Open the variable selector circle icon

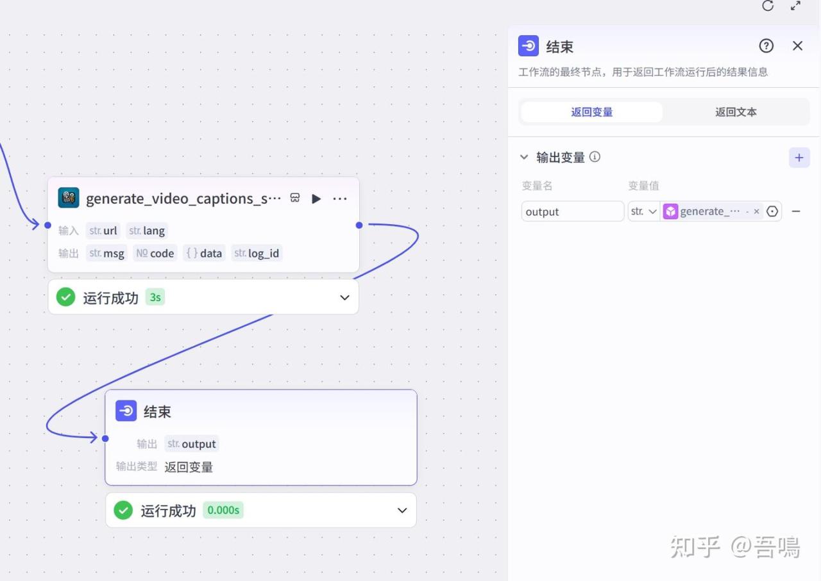(x=772, y=211)
